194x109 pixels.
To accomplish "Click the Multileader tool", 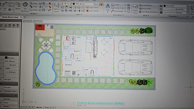I will (x=117, y=11).
